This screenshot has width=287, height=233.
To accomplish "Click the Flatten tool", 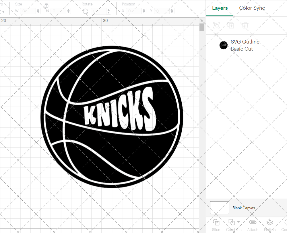I will [x=269, y=225].
